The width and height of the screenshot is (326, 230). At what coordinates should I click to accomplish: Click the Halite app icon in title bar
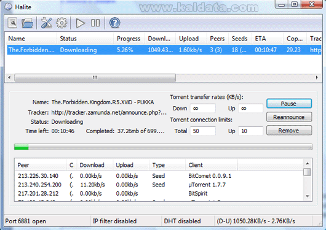[9, 7]
